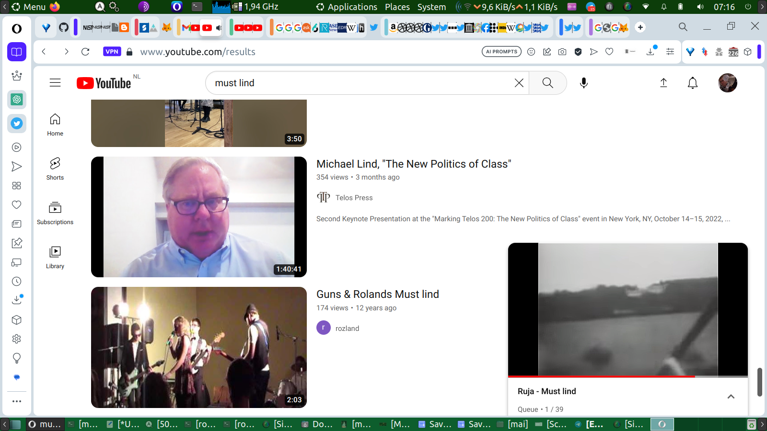This screenshot has width=767, height=431.
Task: Edit the 'must lind' search field
Action: (362, 83)
